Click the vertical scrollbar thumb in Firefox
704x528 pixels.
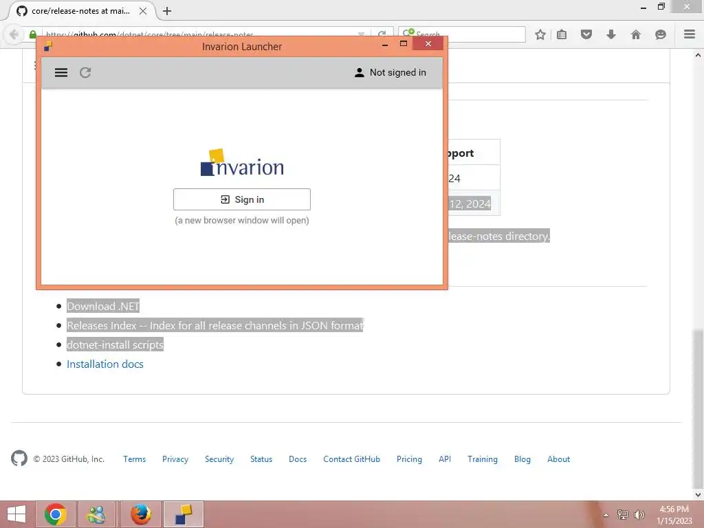[x=698, y=408]
